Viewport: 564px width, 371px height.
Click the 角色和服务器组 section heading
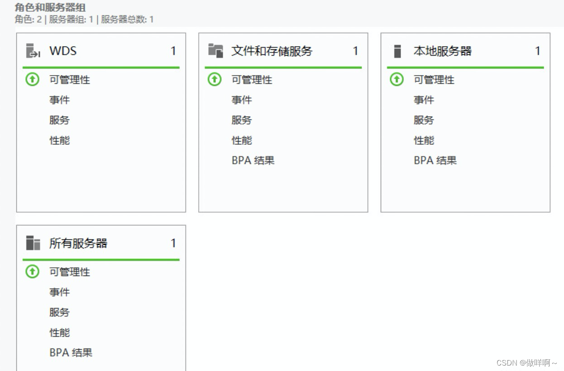[x=50, y=7]
